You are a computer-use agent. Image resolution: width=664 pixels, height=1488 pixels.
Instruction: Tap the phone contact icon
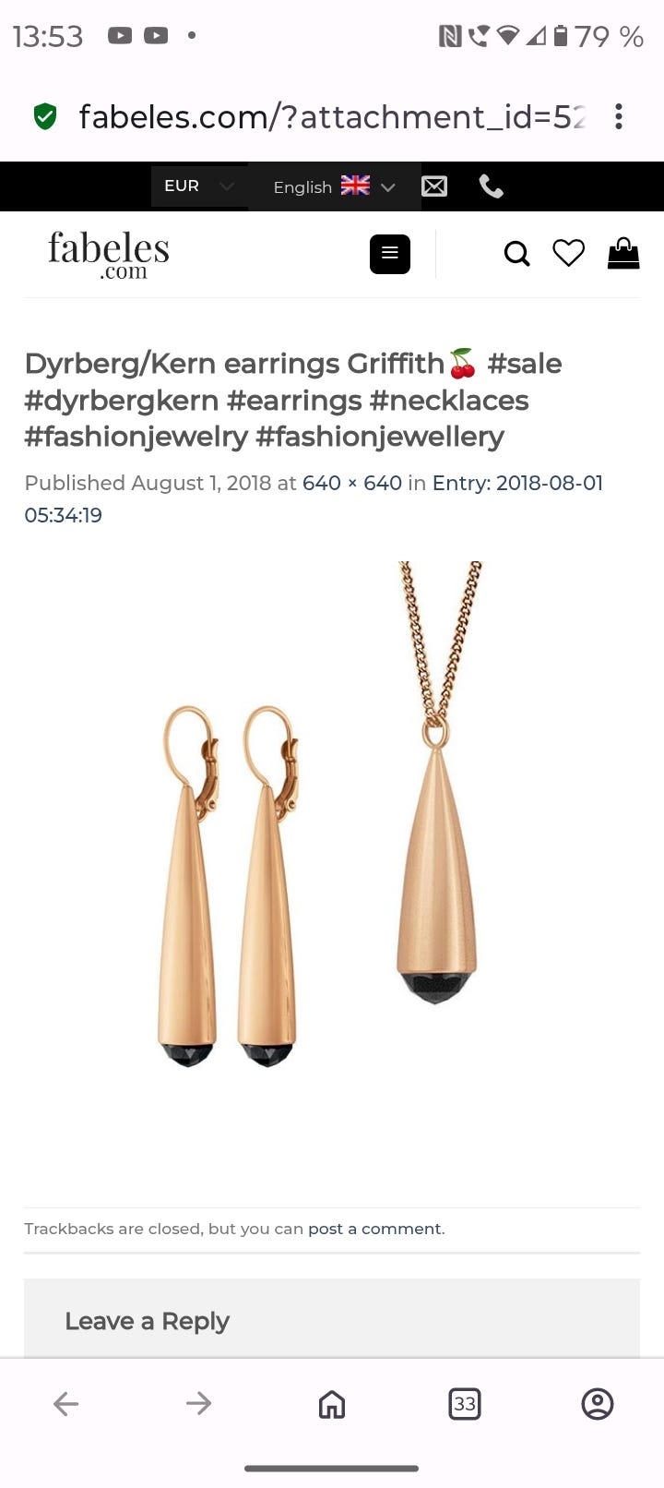point(492,186)
